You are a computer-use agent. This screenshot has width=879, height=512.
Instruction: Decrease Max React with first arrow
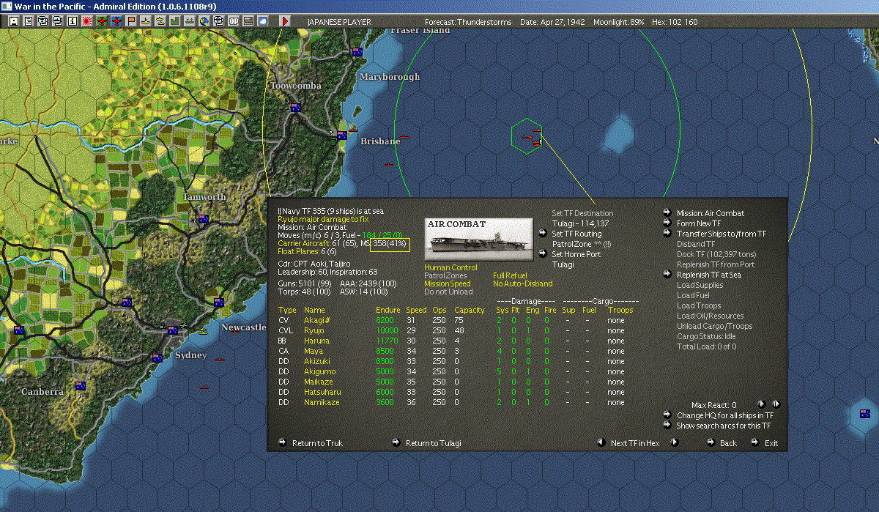tap(761, 404)
